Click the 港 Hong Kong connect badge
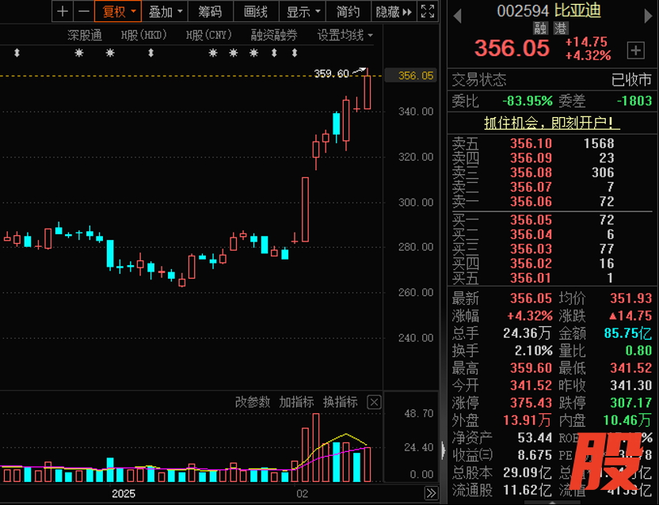This screenshot has height=505, width=659. tap(559, 27)
